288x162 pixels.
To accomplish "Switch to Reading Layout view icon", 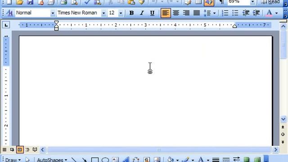I will pos(35,150).
